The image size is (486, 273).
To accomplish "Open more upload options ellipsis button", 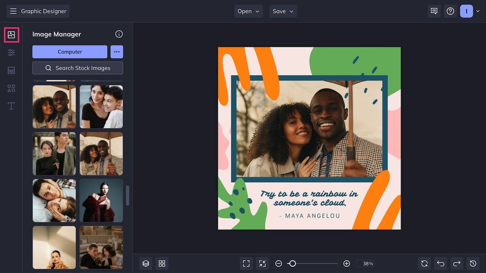I will point(117,52).
